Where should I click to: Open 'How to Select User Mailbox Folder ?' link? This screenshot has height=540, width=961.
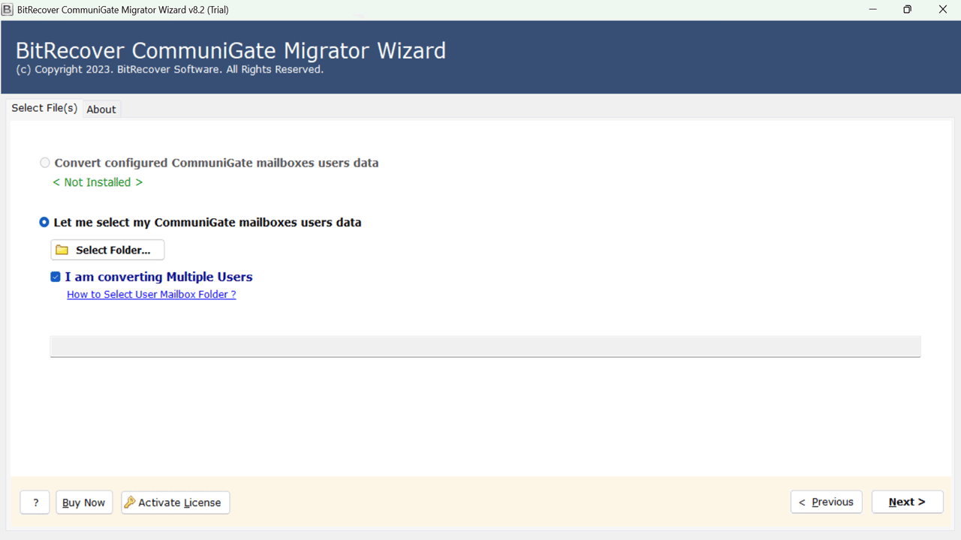click(x=152, y=295)
